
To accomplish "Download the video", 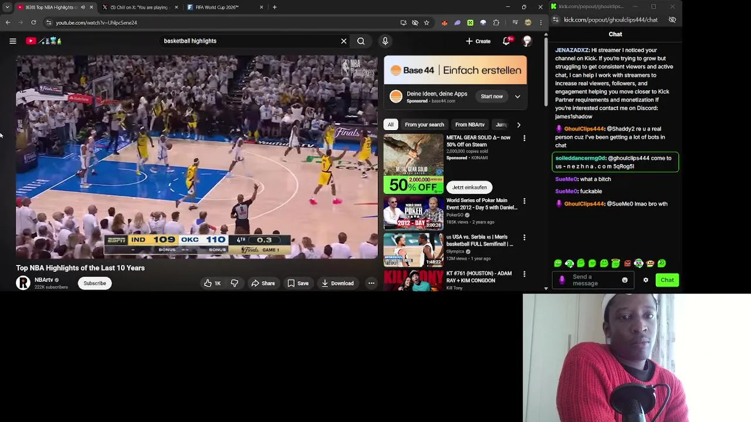I will click(337, 283).
